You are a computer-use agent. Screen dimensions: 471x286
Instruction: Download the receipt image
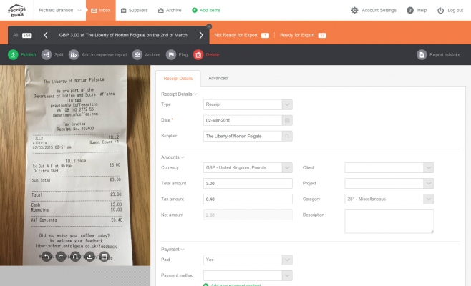coord(89,256)
